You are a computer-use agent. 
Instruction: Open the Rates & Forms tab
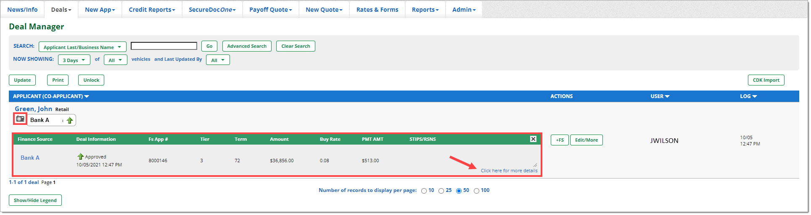tap(377, 10)
